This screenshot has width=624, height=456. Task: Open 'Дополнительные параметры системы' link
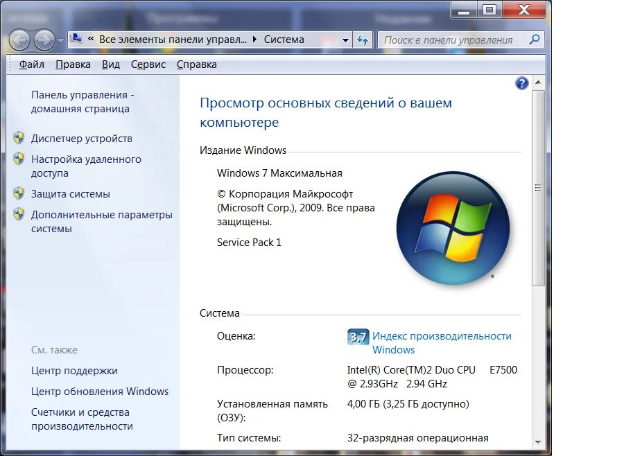pos(101,222)
